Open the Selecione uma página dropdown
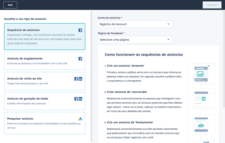 coord(135,40)
